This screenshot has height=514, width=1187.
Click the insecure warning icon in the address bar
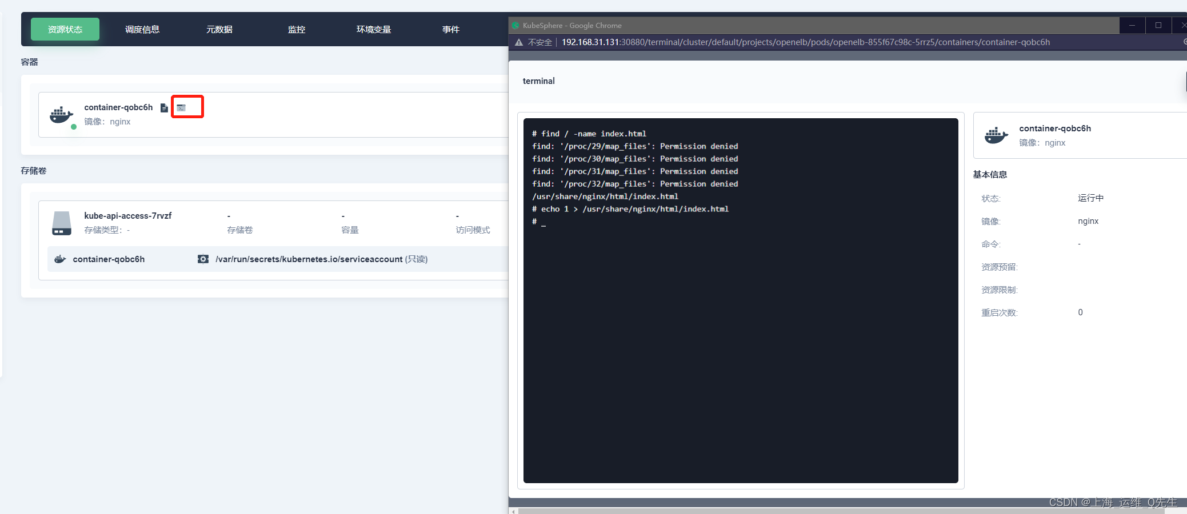pyautogui.click(x=519, y=42)
